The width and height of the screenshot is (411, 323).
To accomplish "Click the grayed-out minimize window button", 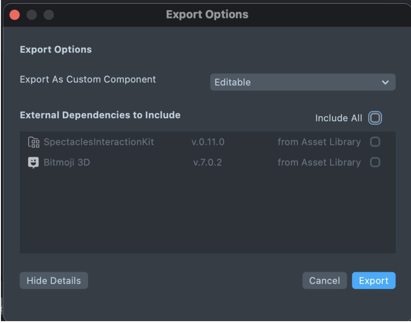I will point(31,15).
